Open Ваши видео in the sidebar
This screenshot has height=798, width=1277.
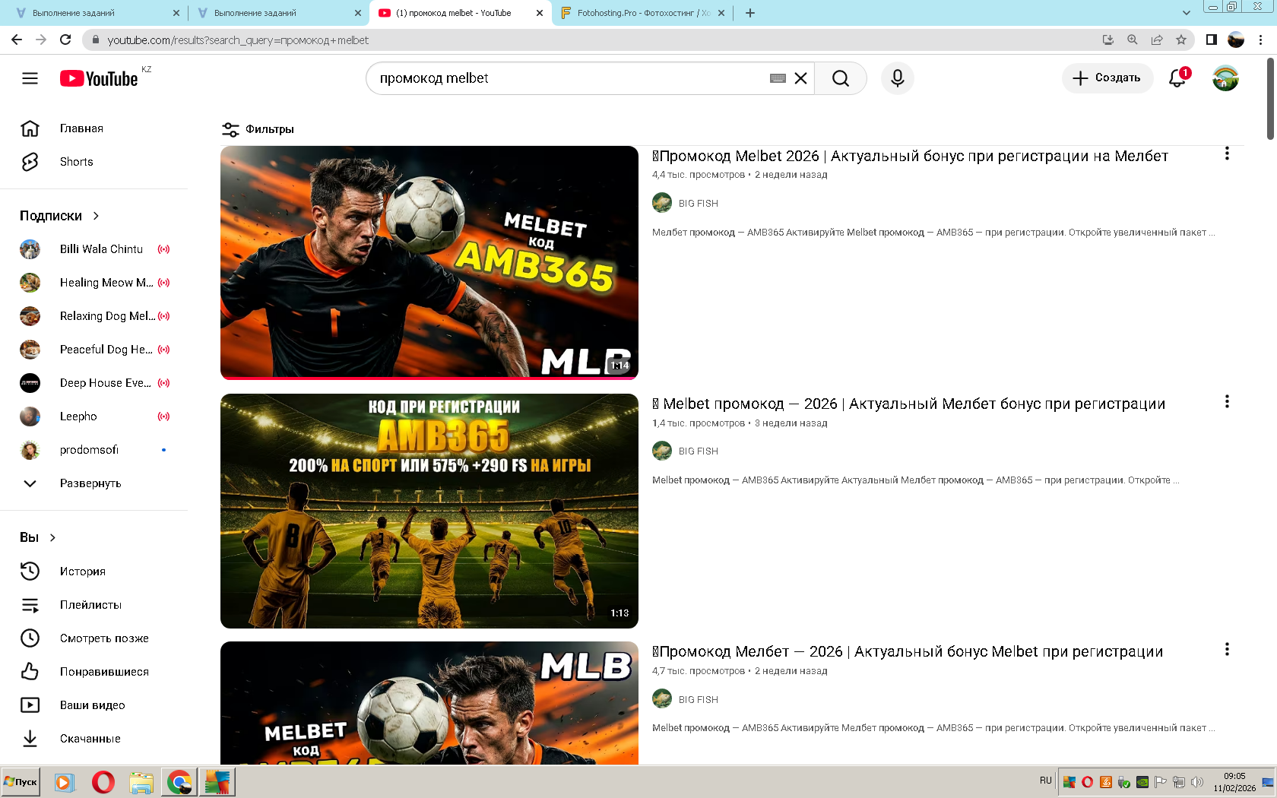pyautogui.click(x=93, y=705)
